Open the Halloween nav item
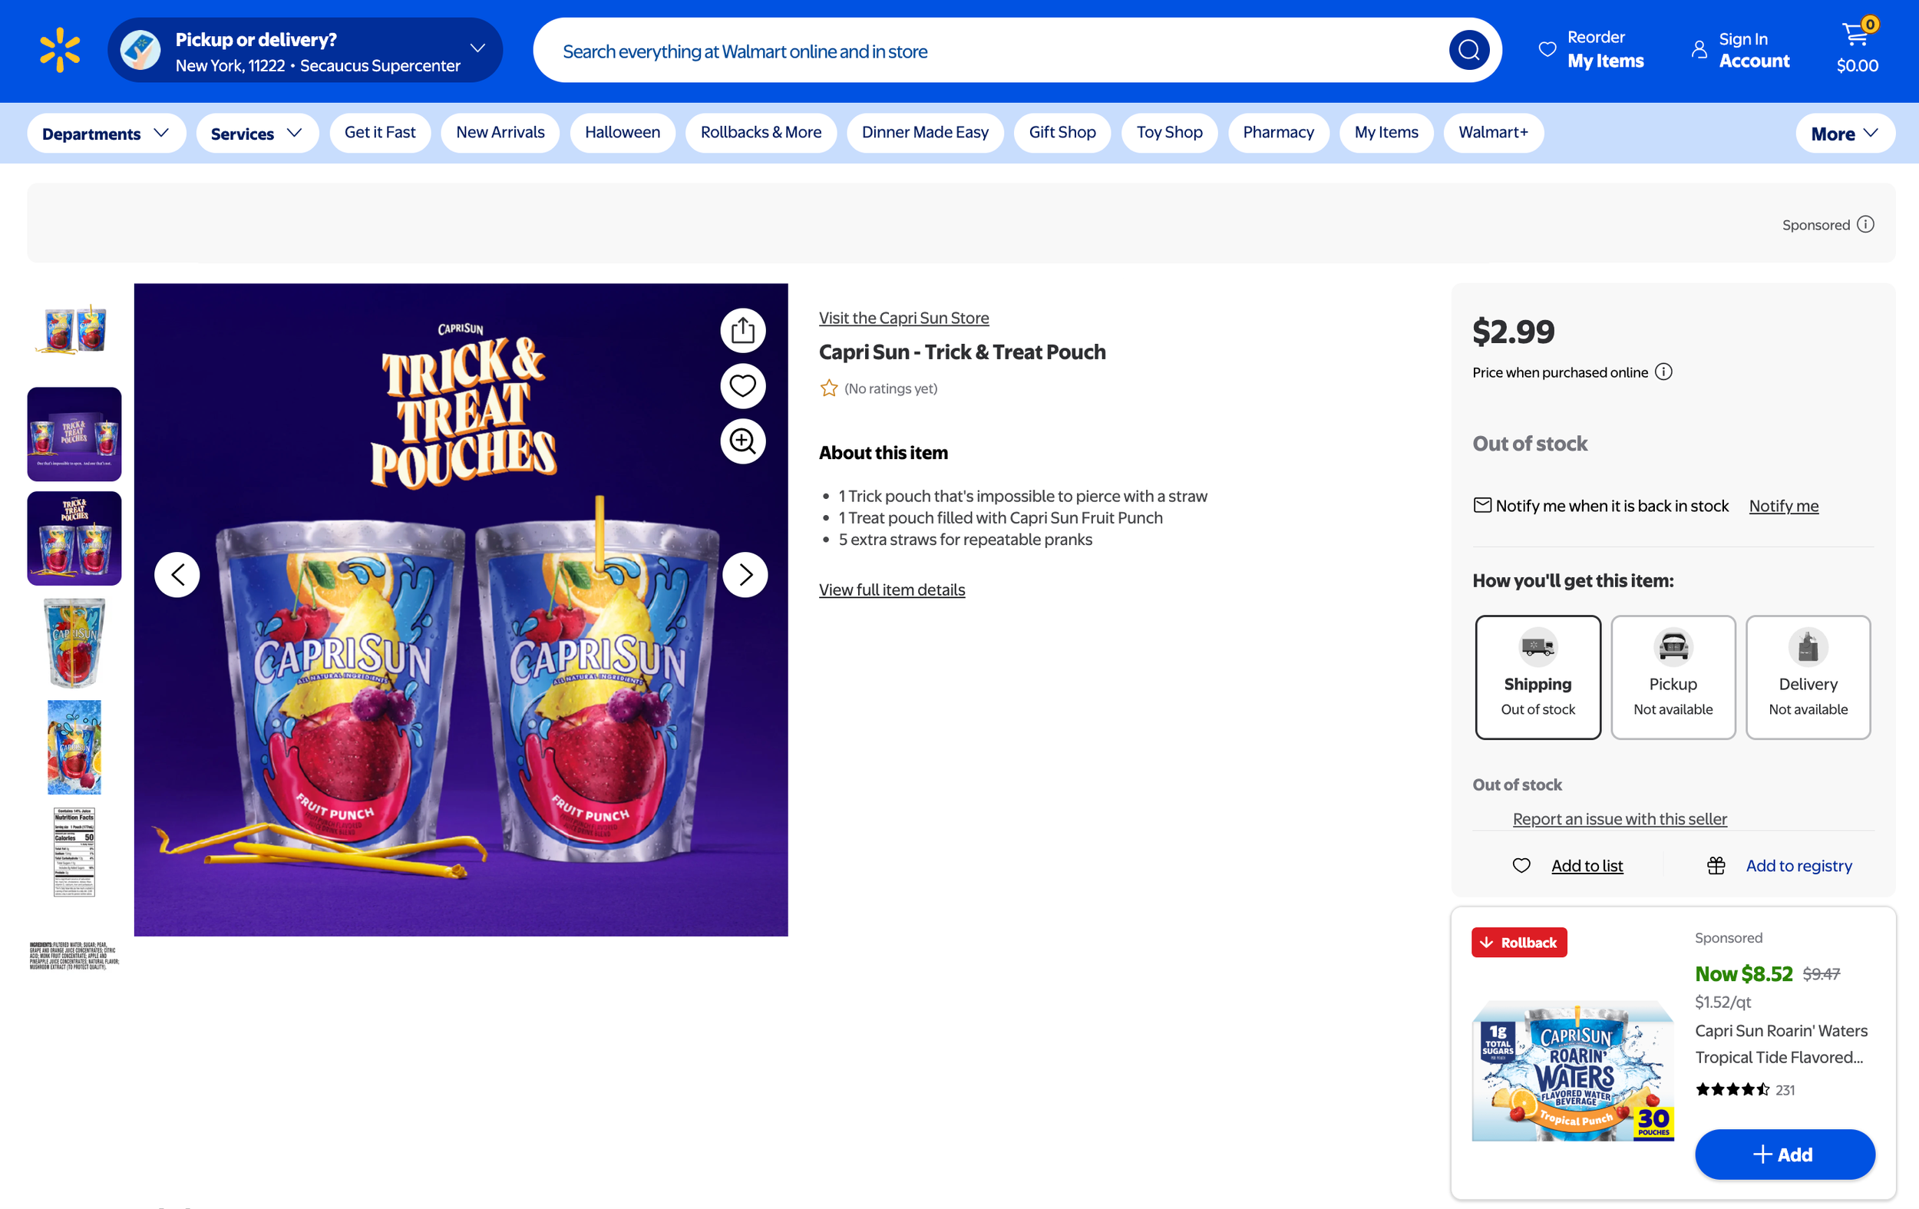 coord(623,132)
